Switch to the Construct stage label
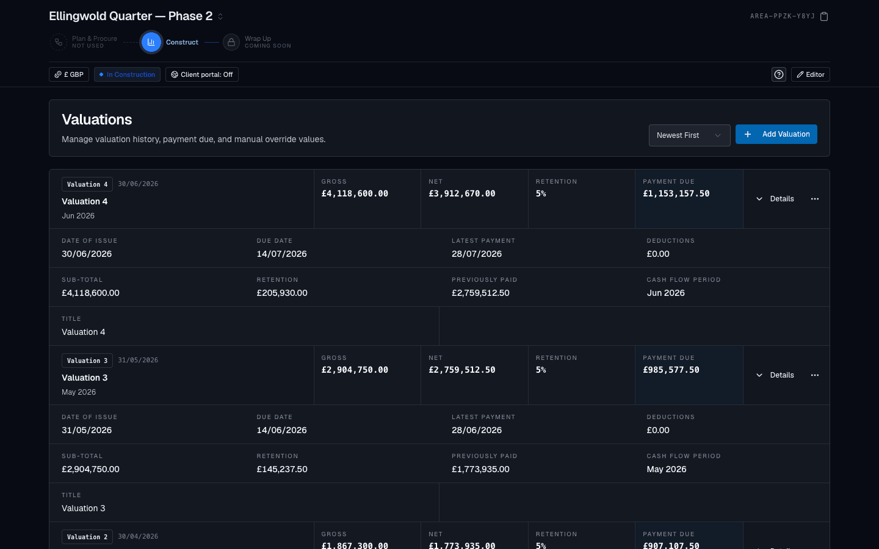The width and height of the screenshot is (879, 549). (x=182, y=42)
